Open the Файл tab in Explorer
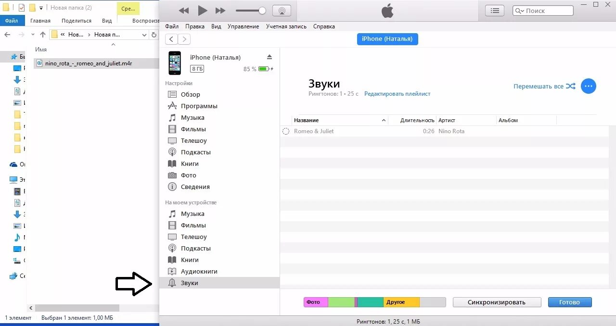Image resolution: width=616 pixels, height=326 pixels. pyautogui.click(x=12, y=21)
